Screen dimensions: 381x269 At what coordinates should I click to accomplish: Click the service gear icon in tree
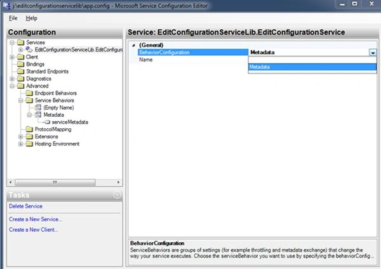pos(29,49)
